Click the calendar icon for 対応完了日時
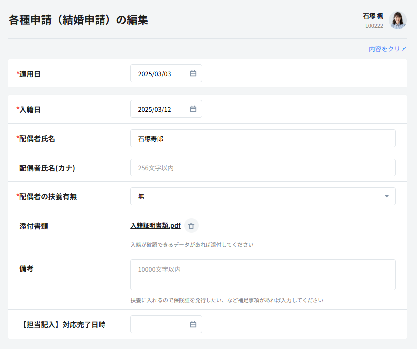 (193, 325)
